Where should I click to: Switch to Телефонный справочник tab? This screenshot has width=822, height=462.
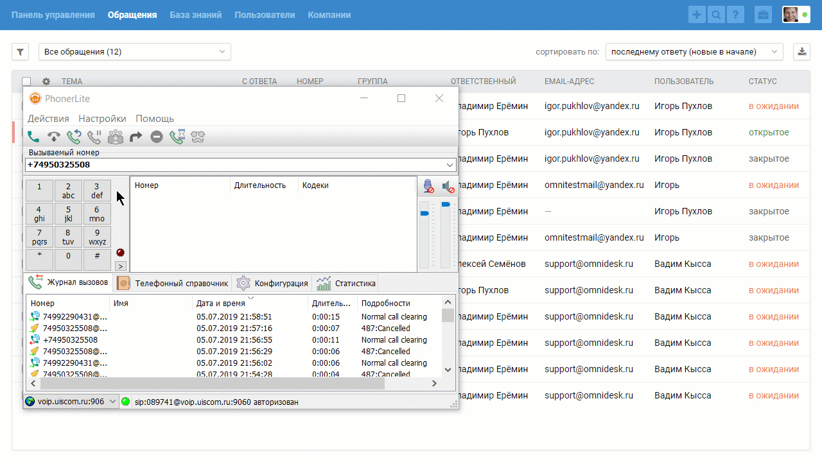coord(173,283)
